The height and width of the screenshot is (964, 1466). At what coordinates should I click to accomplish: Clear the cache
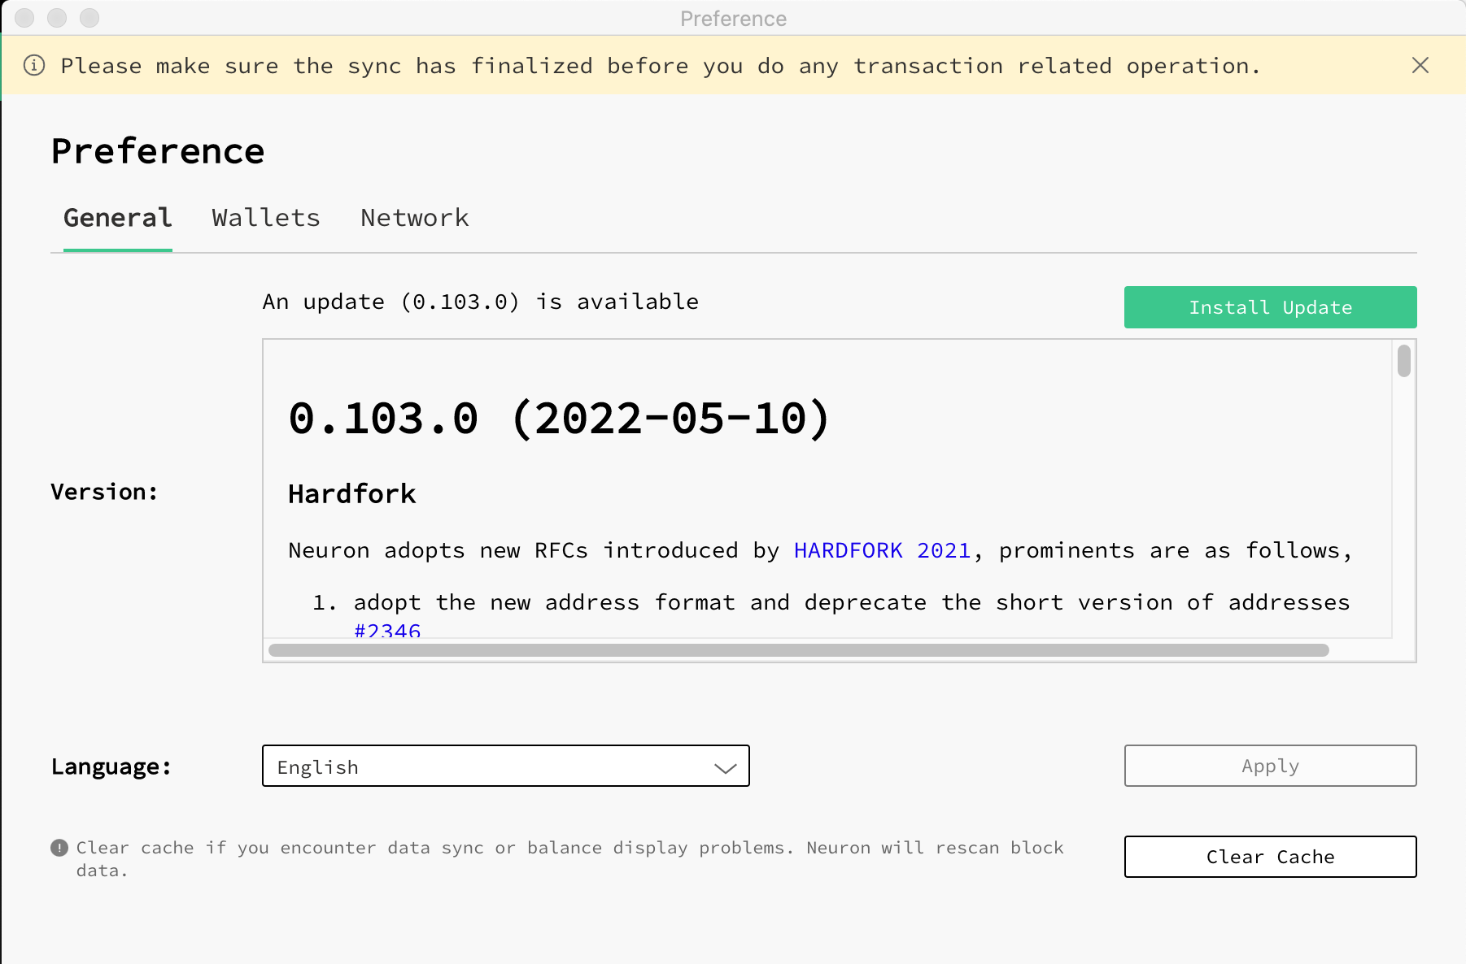1271,857
